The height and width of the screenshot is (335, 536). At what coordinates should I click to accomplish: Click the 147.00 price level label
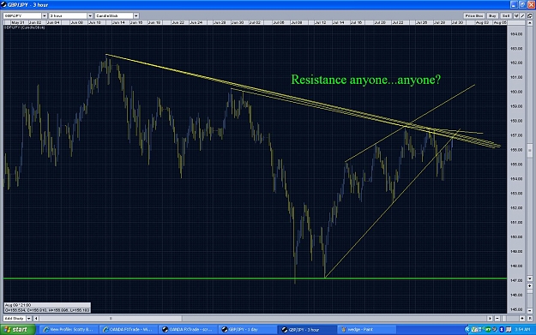(x=516, y=280)
